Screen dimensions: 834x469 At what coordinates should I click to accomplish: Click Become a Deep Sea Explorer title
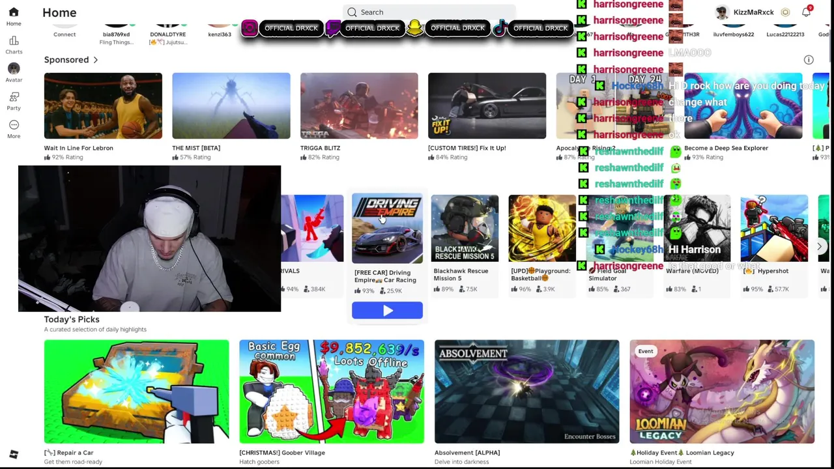pos(726,148)
